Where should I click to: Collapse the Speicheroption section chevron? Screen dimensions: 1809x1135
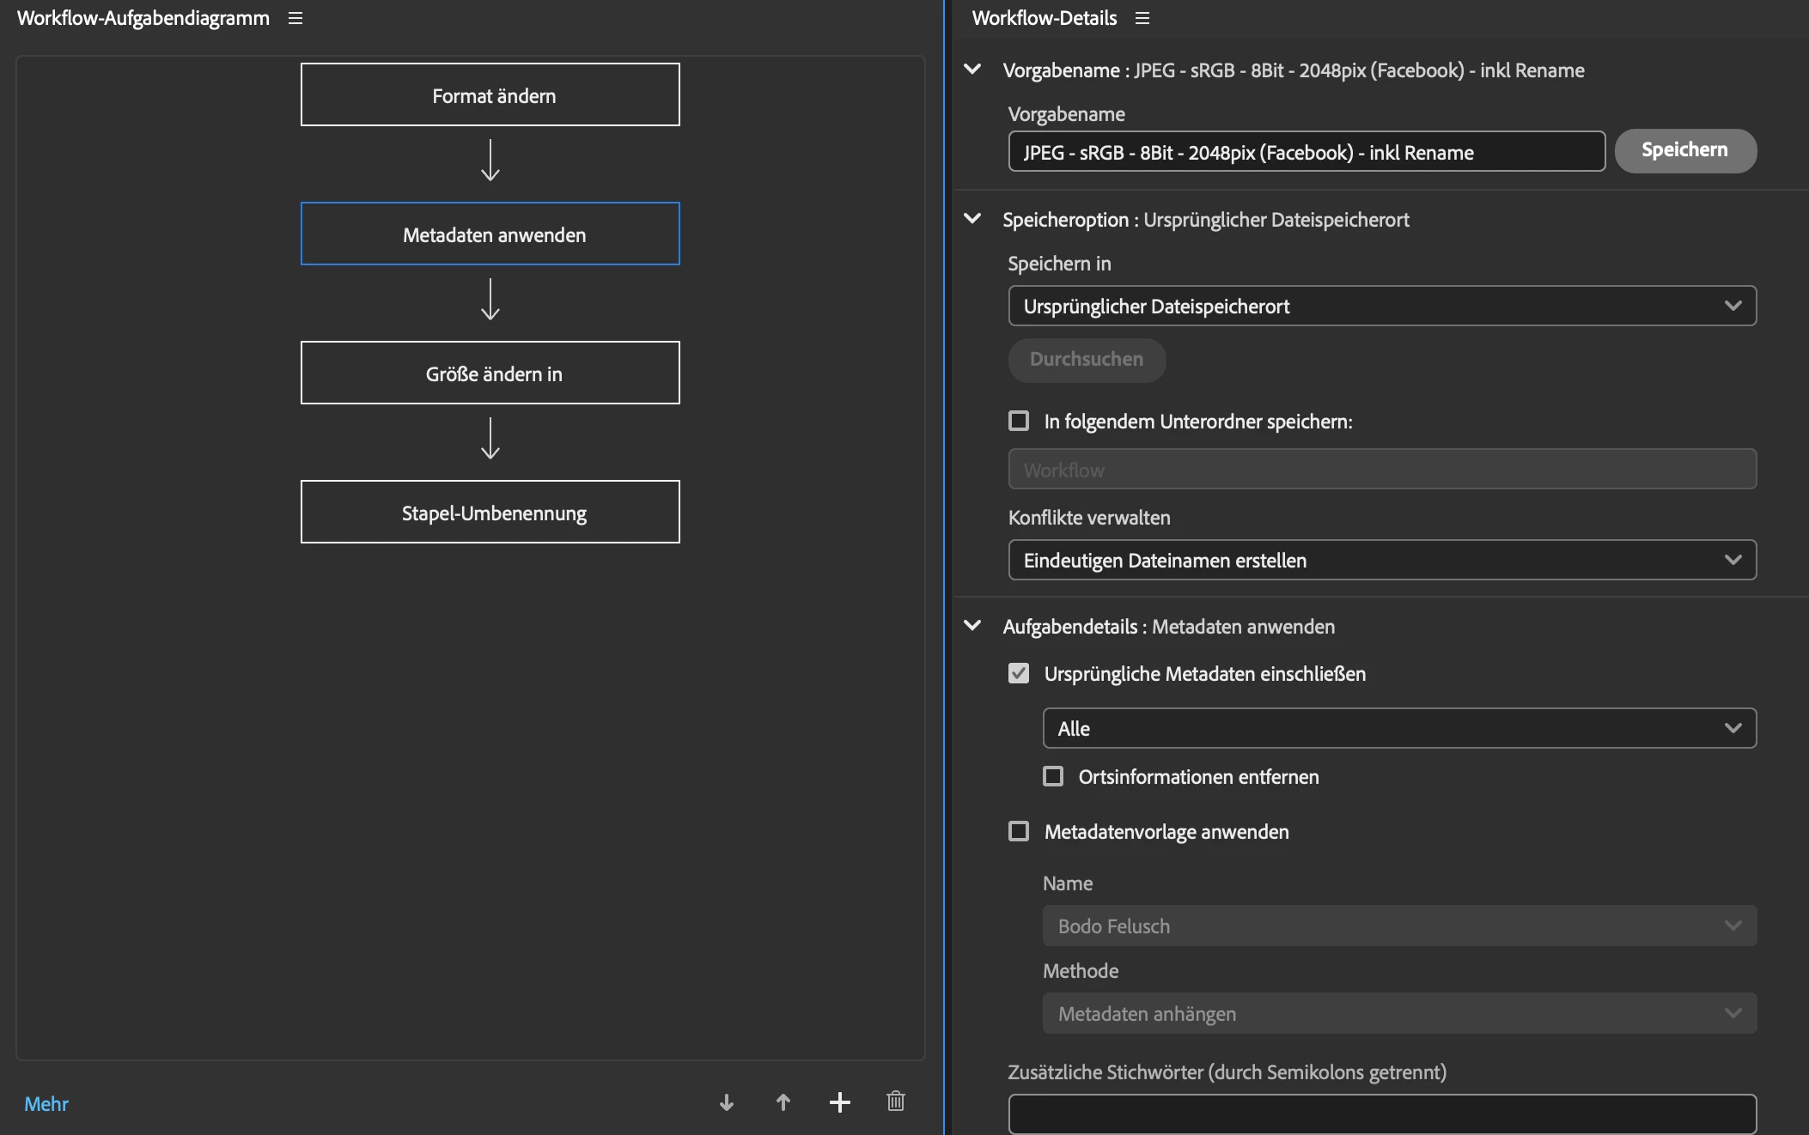pos(972,219)
